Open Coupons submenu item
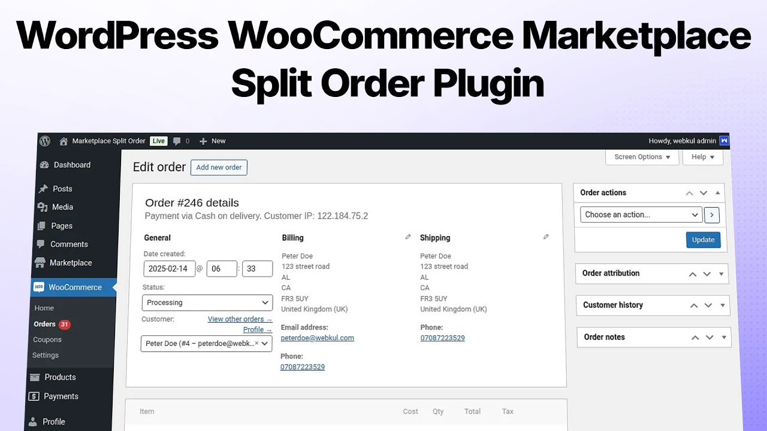This screenshot has width=767, height=431. click(47, 339)
